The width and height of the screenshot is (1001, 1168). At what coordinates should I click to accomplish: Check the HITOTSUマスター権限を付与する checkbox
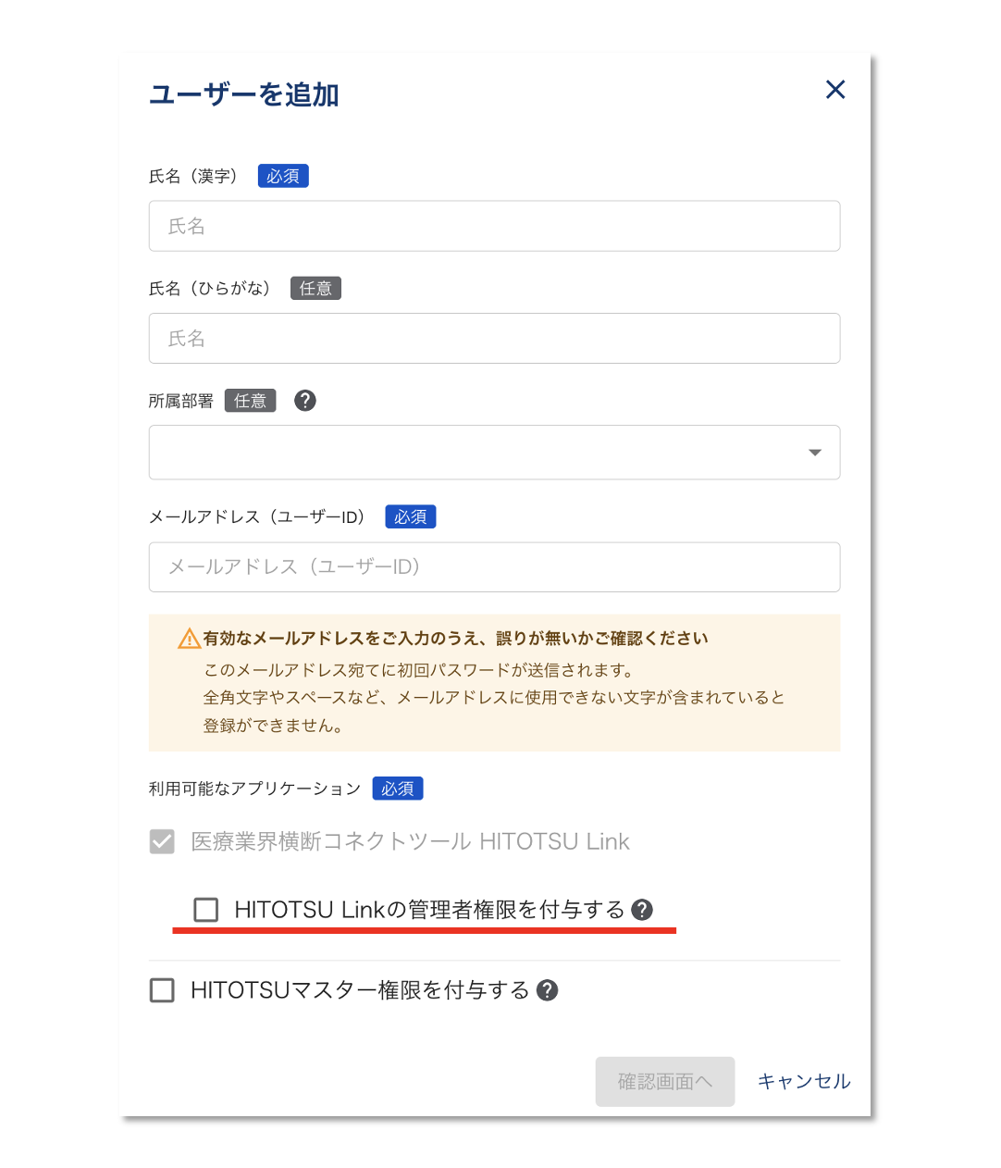coord(162,990)
